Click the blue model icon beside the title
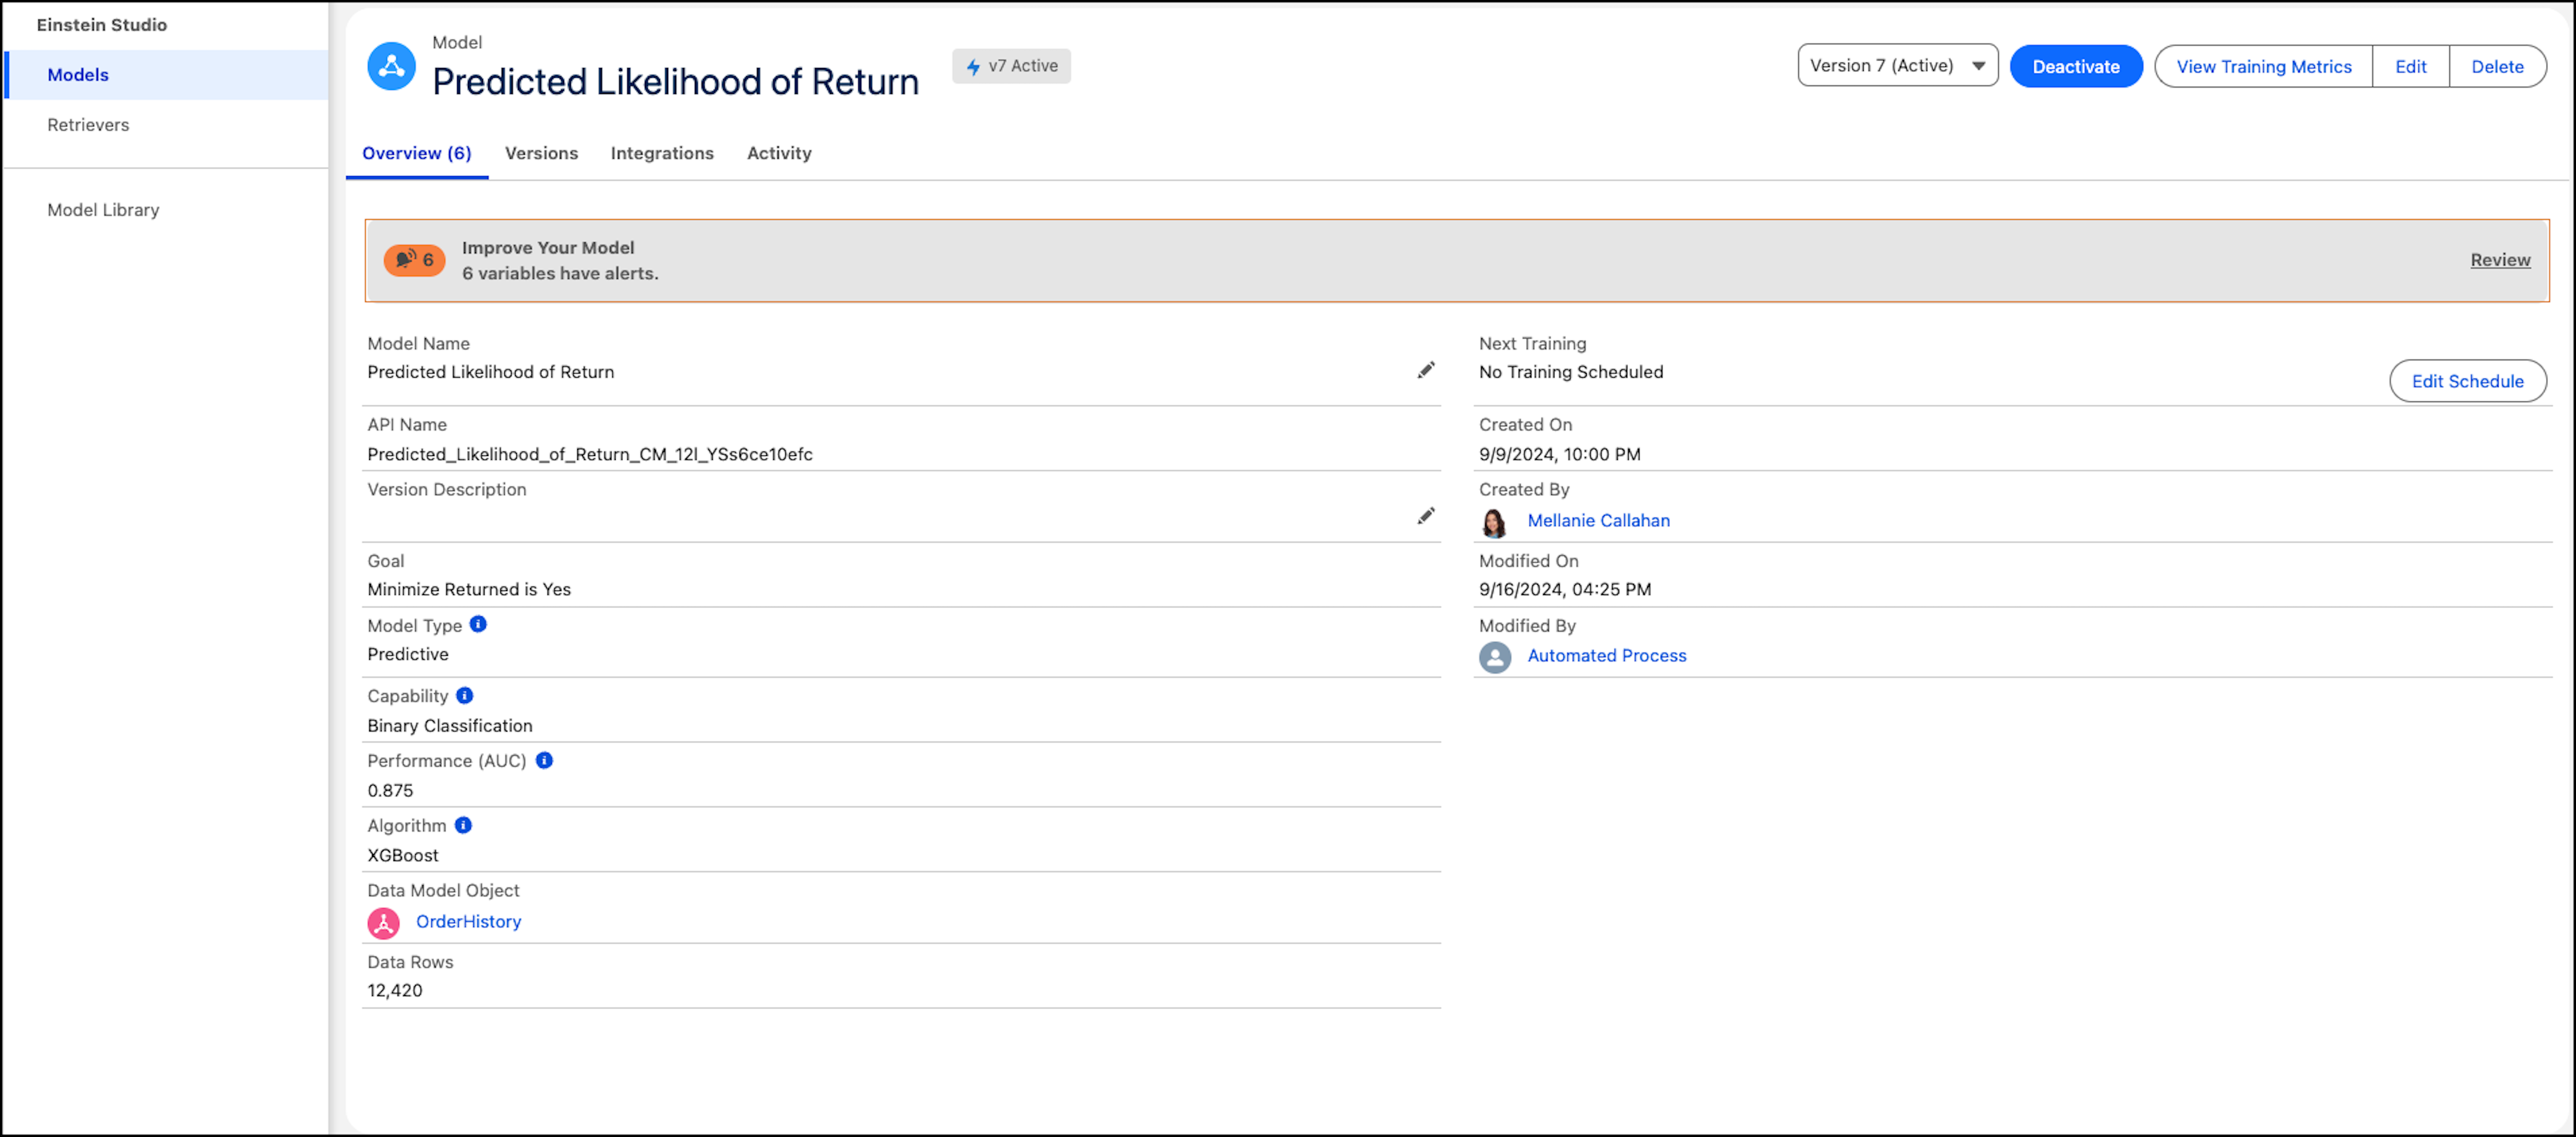 (x=391, y=66)
